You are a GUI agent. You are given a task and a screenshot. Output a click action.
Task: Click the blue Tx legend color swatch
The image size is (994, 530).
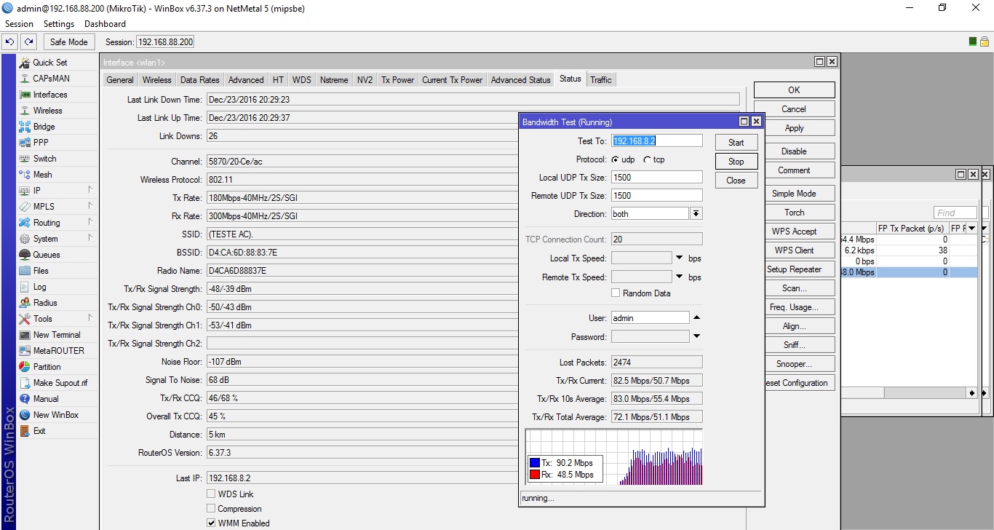(535, 463)
